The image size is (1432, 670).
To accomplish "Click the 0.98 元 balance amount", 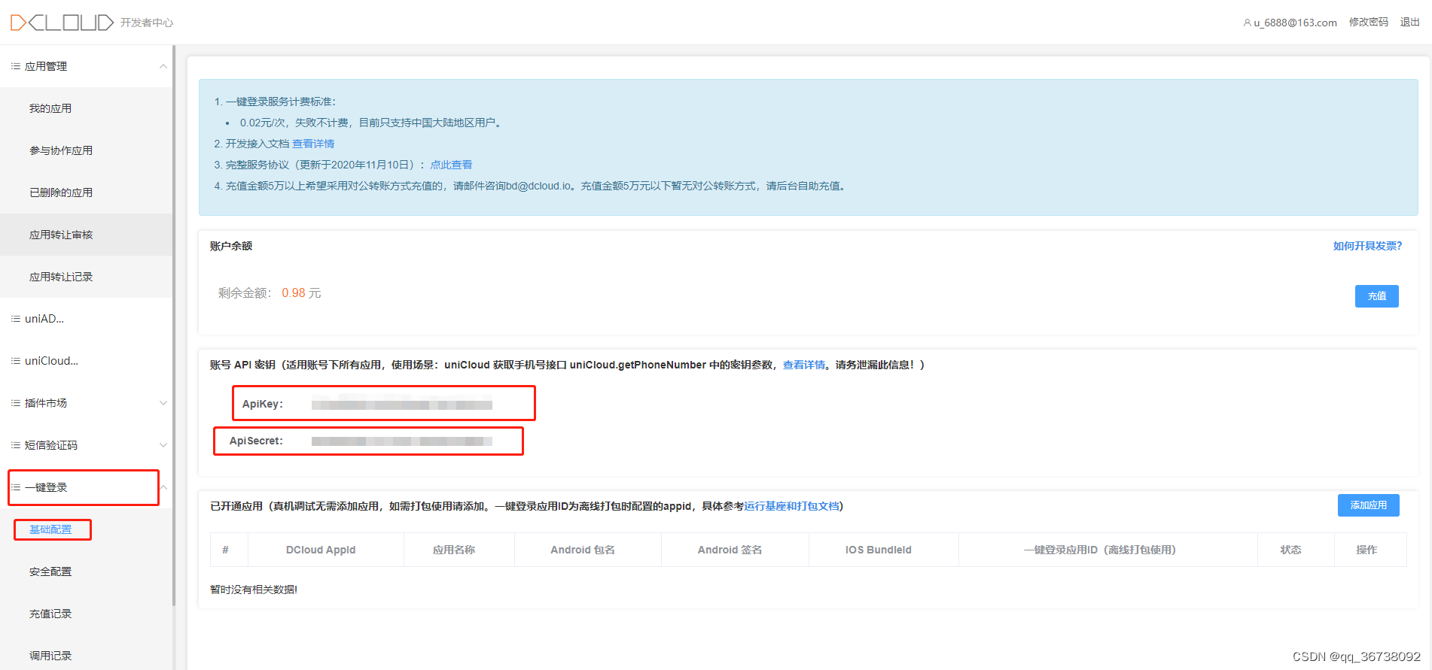I will pos(301,293).
